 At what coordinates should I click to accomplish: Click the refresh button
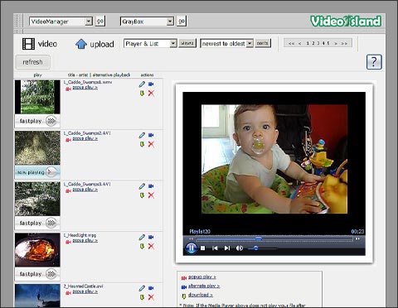[32, 62]
